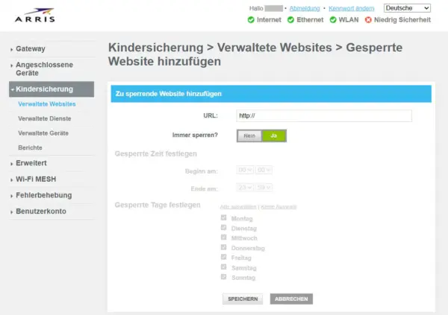Viewport: 448px width, 315px height.
Task: Expand the Benutzerkonto menu
Action: (x=41, y=211)
